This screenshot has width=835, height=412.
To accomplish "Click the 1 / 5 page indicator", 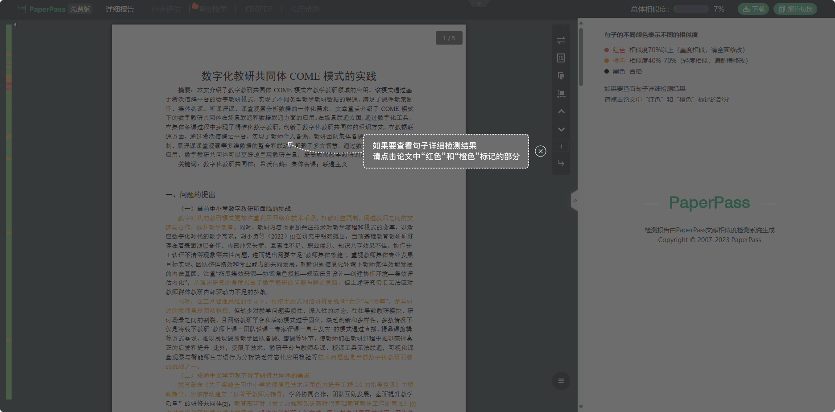I will coord(449,38).
